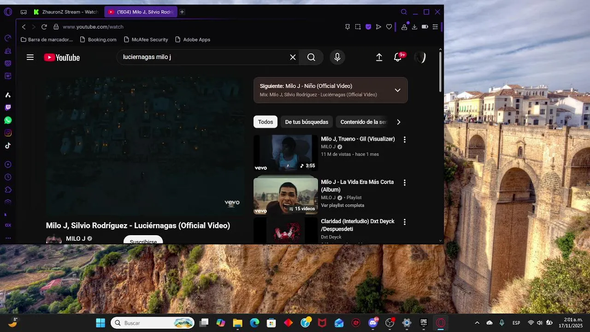Reload the current page

pos(44,27)
